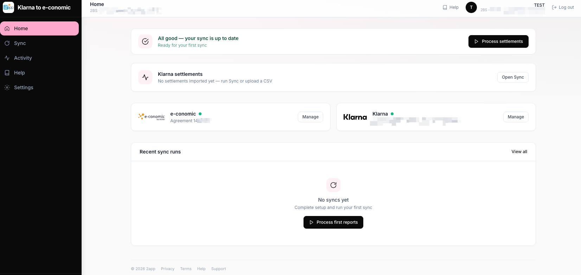Click the play icon in Process first reports
The width and height of the screenshot is (581, 275).
click(311, 222)
